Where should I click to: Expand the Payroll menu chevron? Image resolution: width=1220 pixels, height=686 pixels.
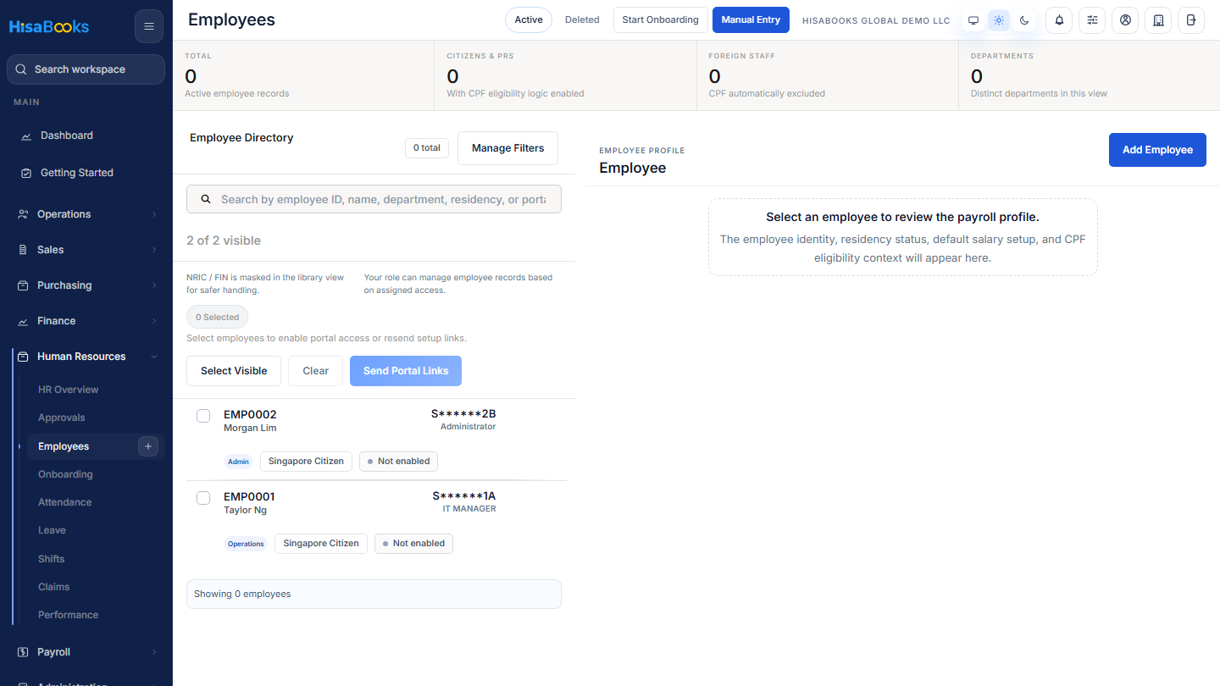coord(154,652)
